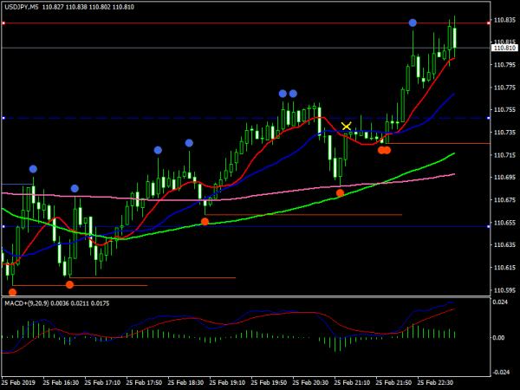Click the highlighted current price label 110.810
Screen dimensions: 520x390
click(504, 48)
